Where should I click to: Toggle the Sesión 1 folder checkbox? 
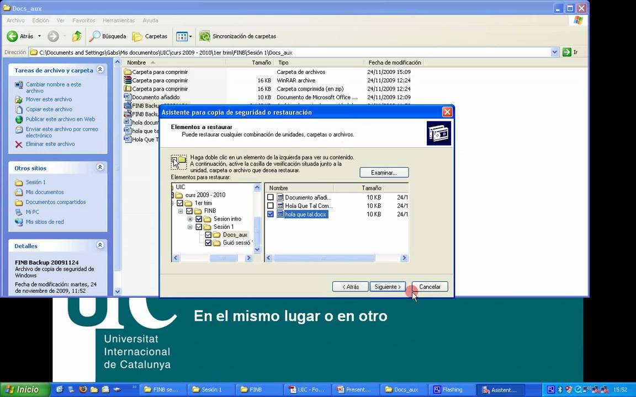(x=199, y=227)
